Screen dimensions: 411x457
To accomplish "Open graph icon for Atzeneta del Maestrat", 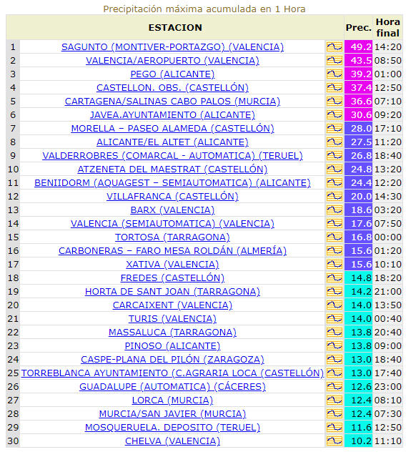I will point(334,169).
